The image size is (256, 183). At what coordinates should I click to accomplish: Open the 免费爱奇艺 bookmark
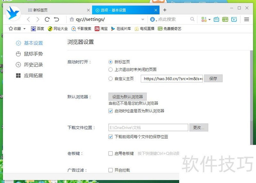pyautogui.click(x=170, y=29)
